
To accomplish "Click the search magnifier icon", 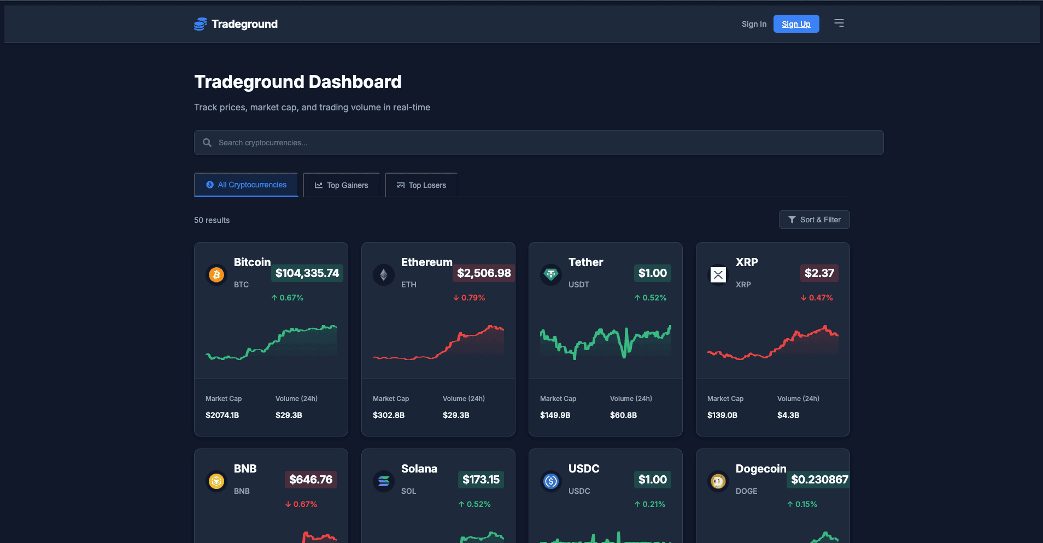I will tap(207, 143).
